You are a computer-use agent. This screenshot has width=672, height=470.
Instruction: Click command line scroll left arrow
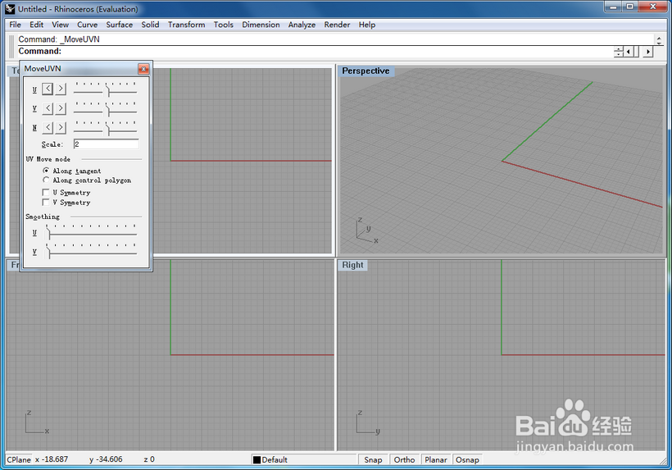pos(629,52)
